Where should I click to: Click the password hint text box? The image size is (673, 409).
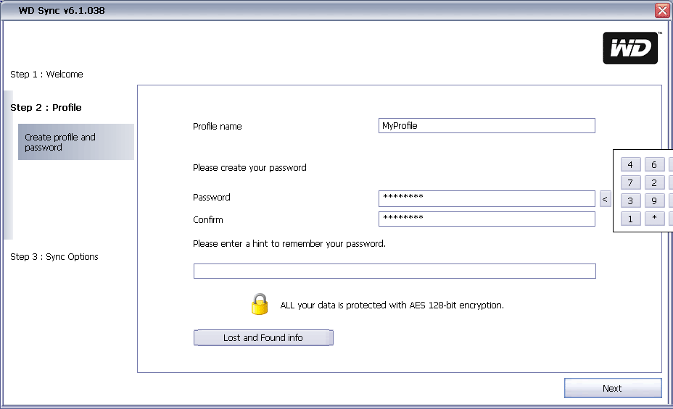395,271
